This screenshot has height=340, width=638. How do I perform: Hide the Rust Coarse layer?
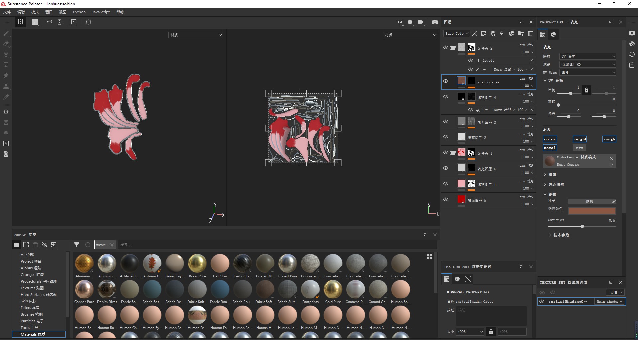[446, 81]
